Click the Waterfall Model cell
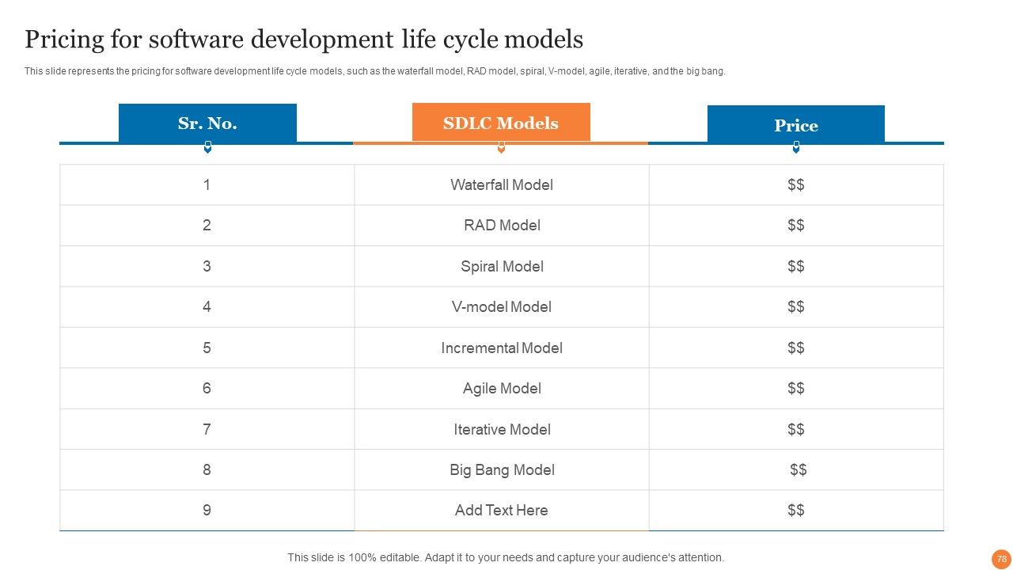This screenshot has width=1013, height=570. click(502, 184)
